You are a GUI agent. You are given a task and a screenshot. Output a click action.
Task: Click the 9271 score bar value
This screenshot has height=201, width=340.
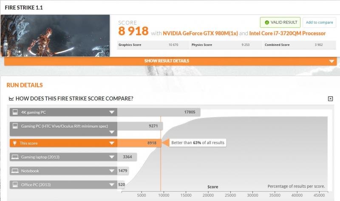click(153, 126)
